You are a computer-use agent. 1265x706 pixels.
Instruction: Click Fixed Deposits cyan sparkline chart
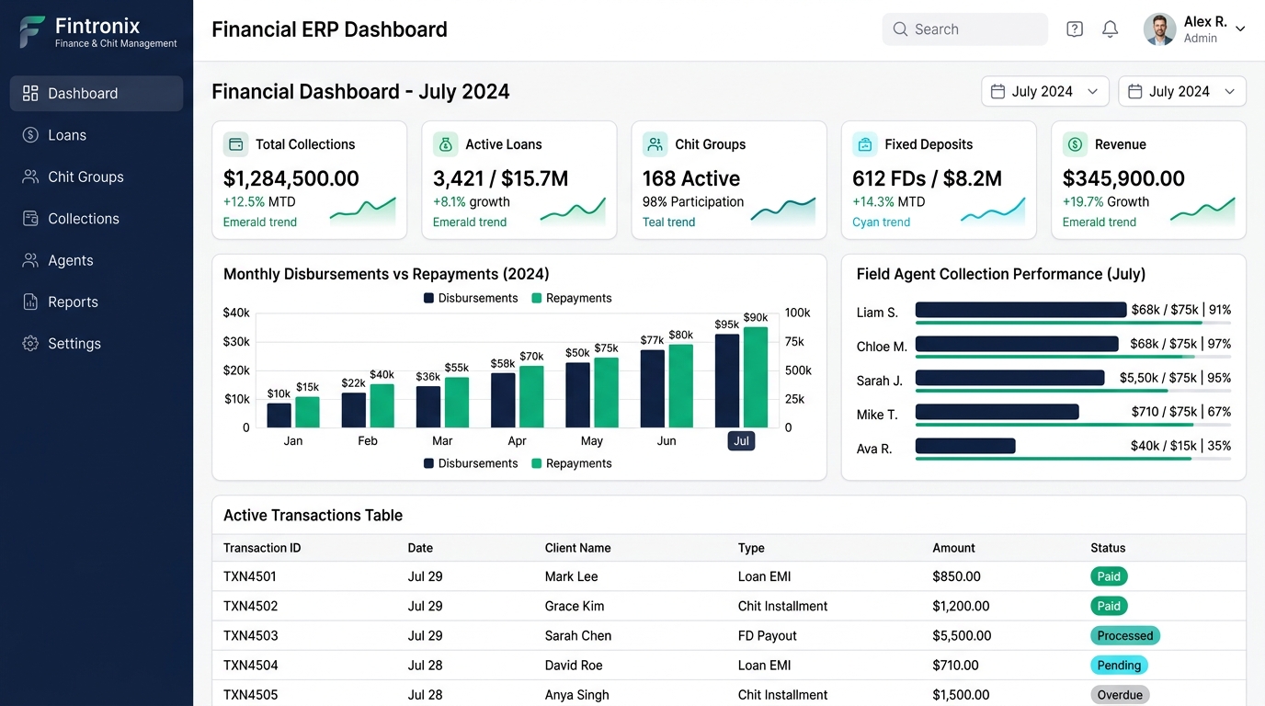(x=993, y=211)
